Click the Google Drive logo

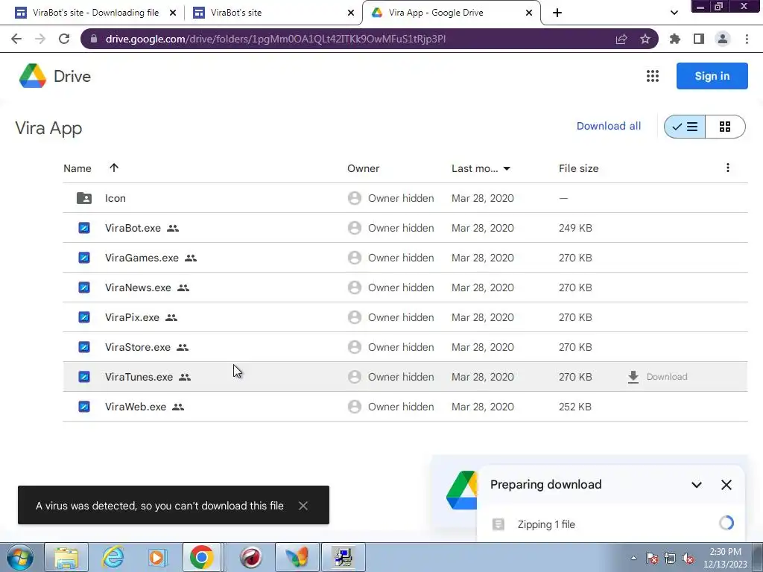pos(33,76)
